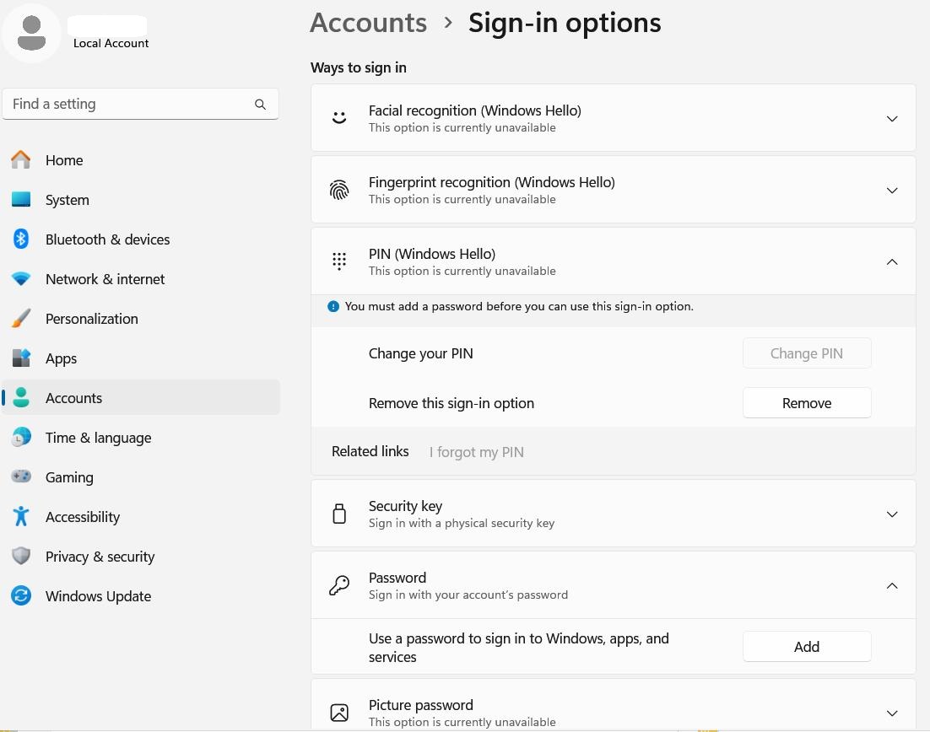Image resolution: width=930 pixels, height=732 pixels.
Task: Open Accessibility using its figure icon
Action: click(21, 516)
